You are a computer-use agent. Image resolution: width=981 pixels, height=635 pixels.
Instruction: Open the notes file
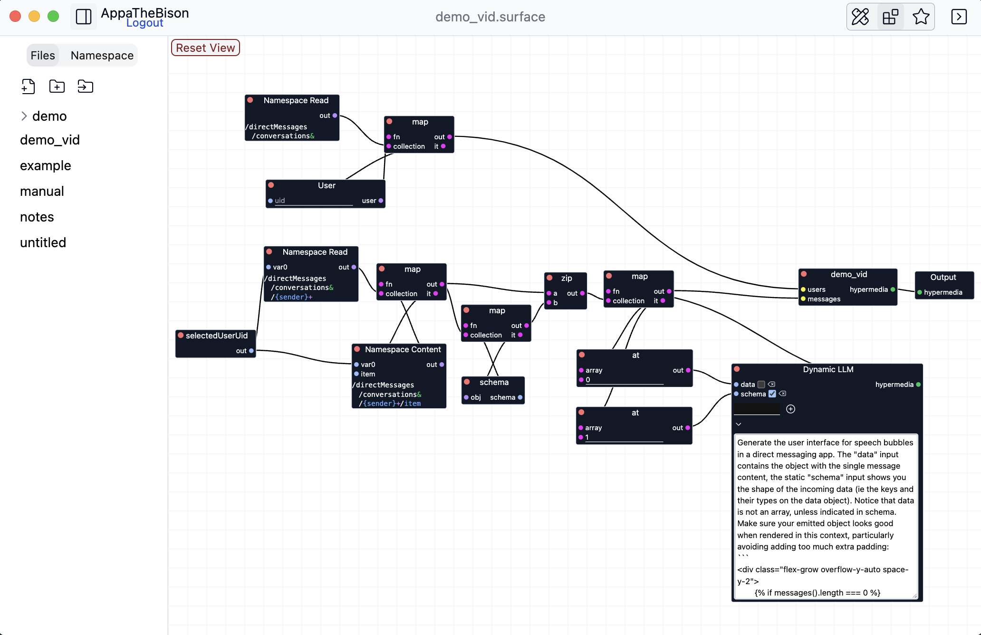pos(37,217)
